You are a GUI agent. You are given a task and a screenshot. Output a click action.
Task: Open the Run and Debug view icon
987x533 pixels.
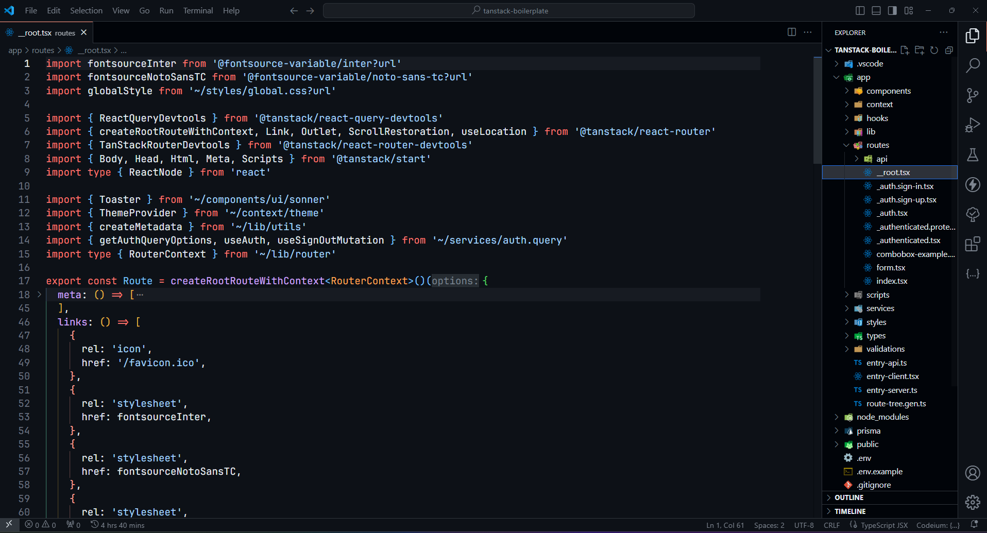pos(973,125)
